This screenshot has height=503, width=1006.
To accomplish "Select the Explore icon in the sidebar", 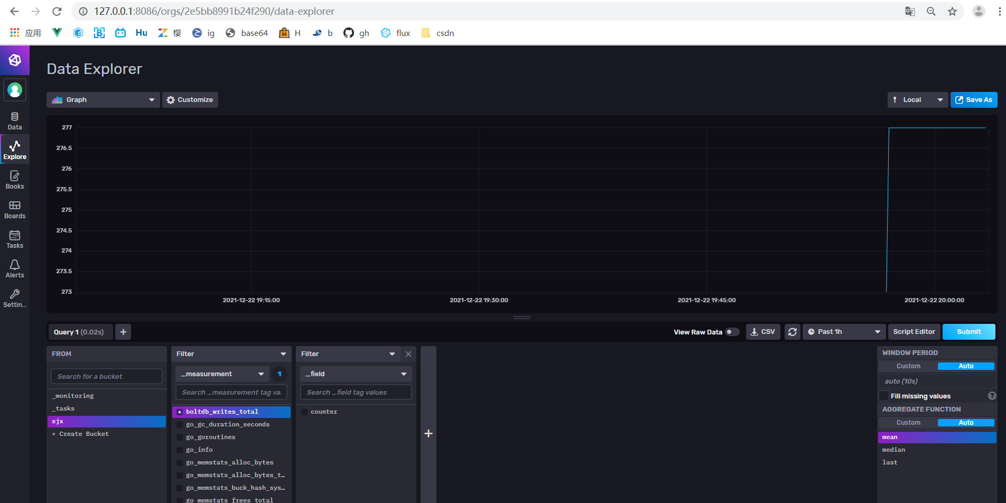I will 14,148.
